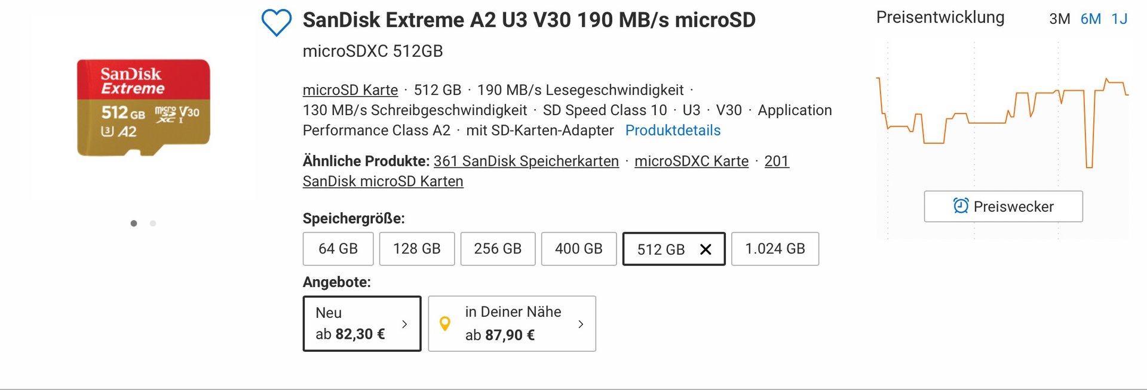Viewport: 1147px width, 390px height.
Task: Click the alarm clock icon in Preiswecker
Action: coord(961,206)
